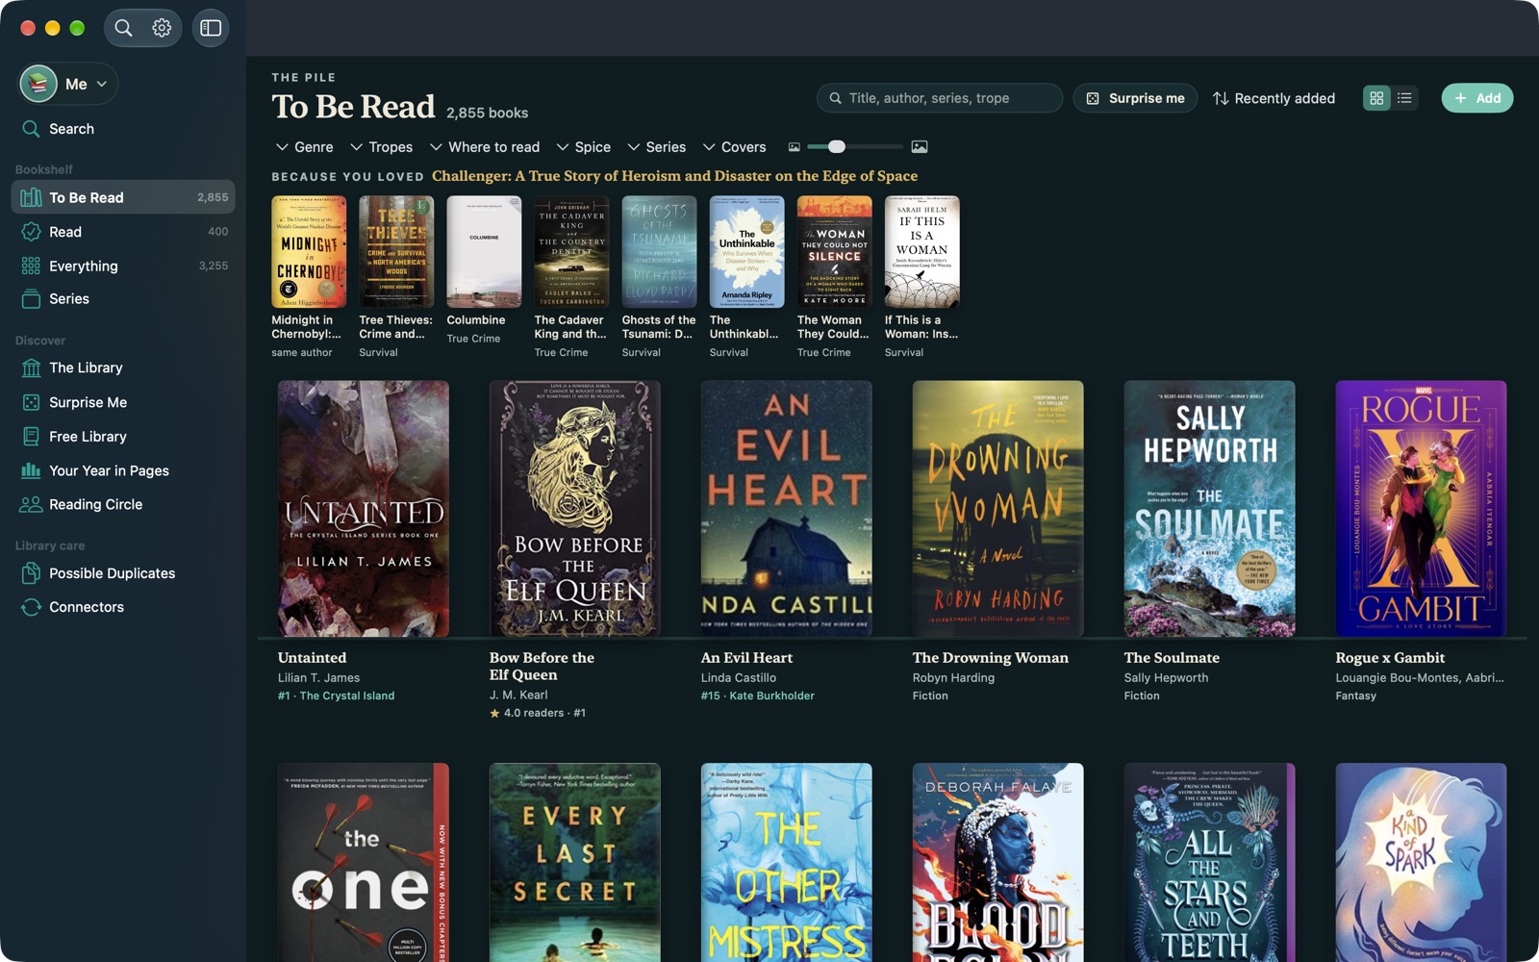
Task: Click the cover size slider handle
Action: coord(837,147)
